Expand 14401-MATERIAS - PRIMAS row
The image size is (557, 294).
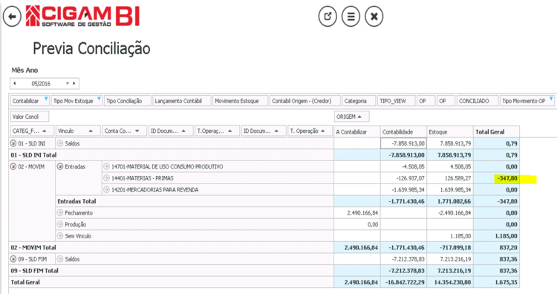(106, 178)
